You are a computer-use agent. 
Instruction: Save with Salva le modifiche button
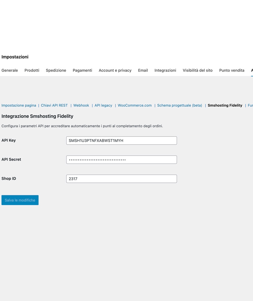click(20, 200)
